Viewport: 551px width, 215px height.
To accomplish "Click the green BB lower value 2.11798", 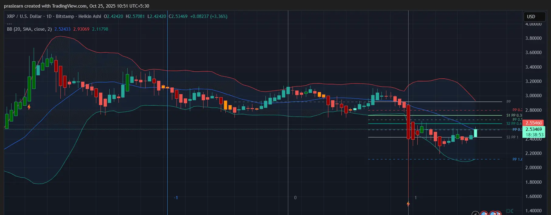I will pyautogui.click(x=100, y=29).
